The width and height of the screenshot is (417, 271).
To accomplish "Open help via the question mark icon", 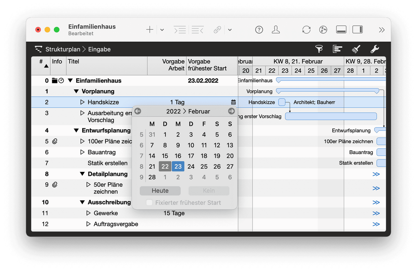I will (x=259, y=29).
